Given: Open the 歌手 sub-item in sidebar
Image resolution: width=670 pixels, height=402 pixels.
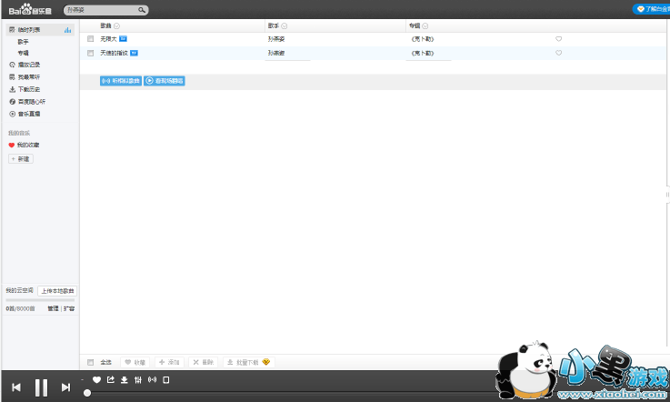Looking at the screenshot, I should pyautogui.click(x=23, y=42).
